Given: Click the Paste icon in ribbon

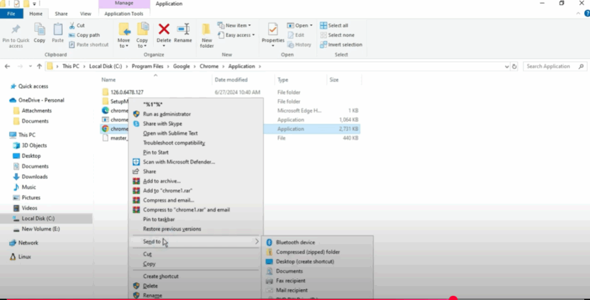Looking at the screenshot, I should [58, 29].
